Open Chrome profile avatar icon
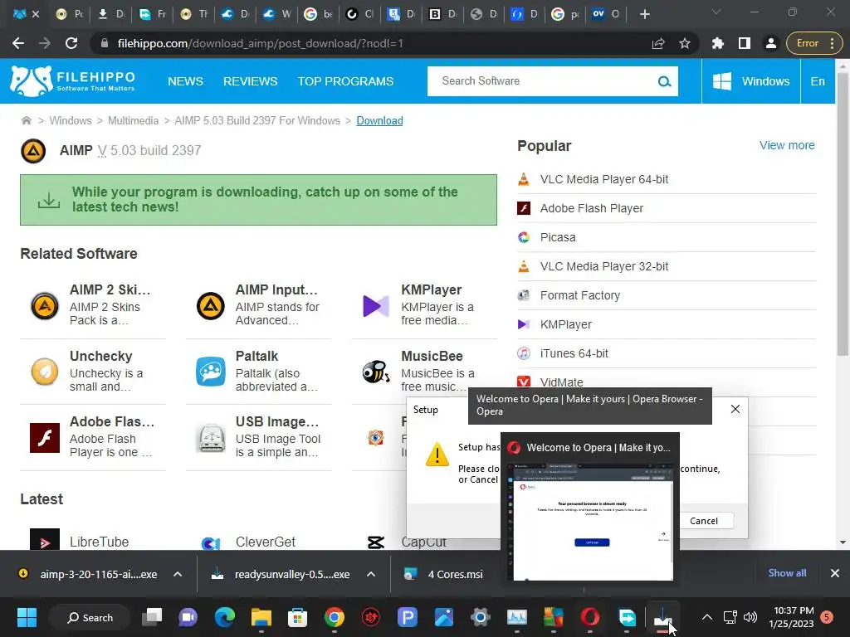This screenshot has height=637, width=850. [771, 43]
